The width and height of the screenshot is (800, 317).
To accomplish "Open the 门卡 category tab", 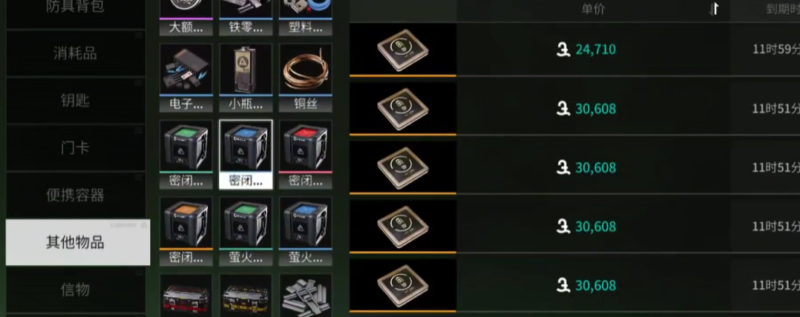I will coord(76,148).
